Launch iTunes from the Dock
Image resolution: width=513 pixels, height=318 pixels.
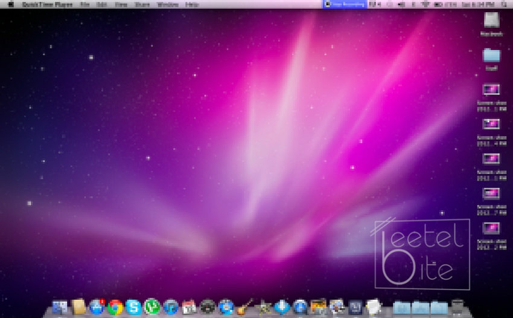click(x=170, y=308)
